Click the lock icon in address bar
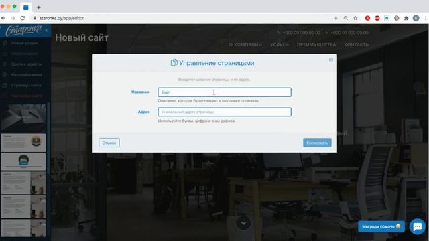 pyautogui.click(x=34, y=18)
